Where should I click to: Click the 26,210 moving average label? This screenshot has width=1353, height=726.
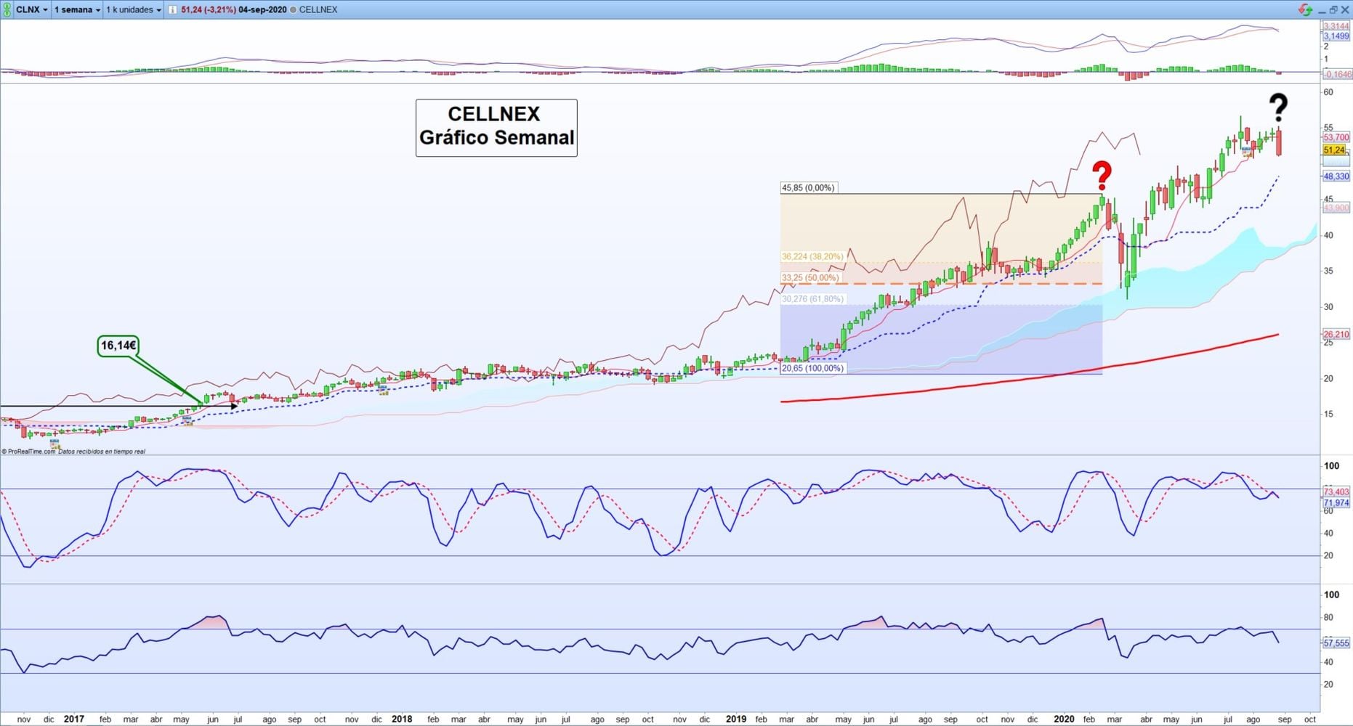tap(1336, 335)
